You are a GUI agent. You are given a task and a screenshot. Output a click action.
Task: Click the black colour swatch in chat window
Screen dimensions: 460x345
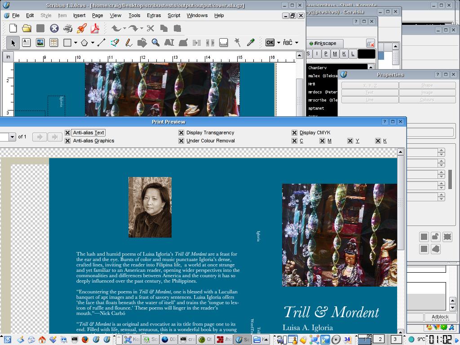tap(366, 54)
